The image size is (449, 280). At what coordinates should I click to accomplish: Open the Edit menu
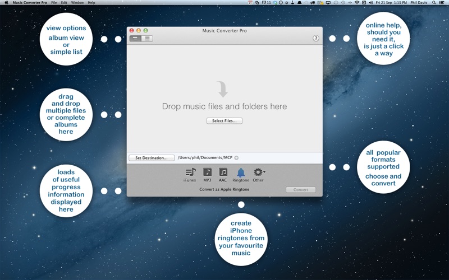pyautogui.click(x=64, y=3)
